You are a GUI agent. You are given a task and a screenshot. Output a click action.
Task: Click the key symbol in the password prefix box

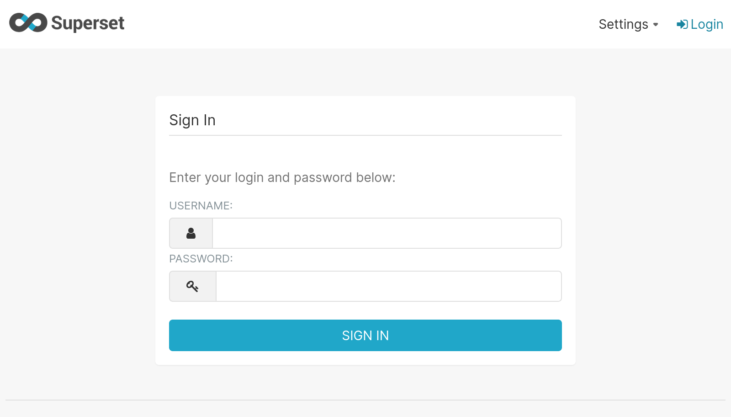click(x=192, y=286)
